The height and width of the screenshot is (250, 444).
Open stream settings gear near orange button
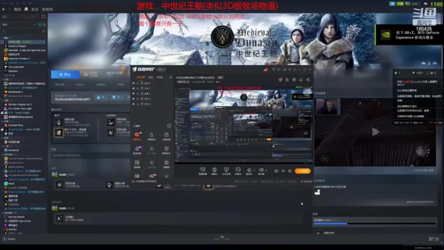[x=290, y=171]
